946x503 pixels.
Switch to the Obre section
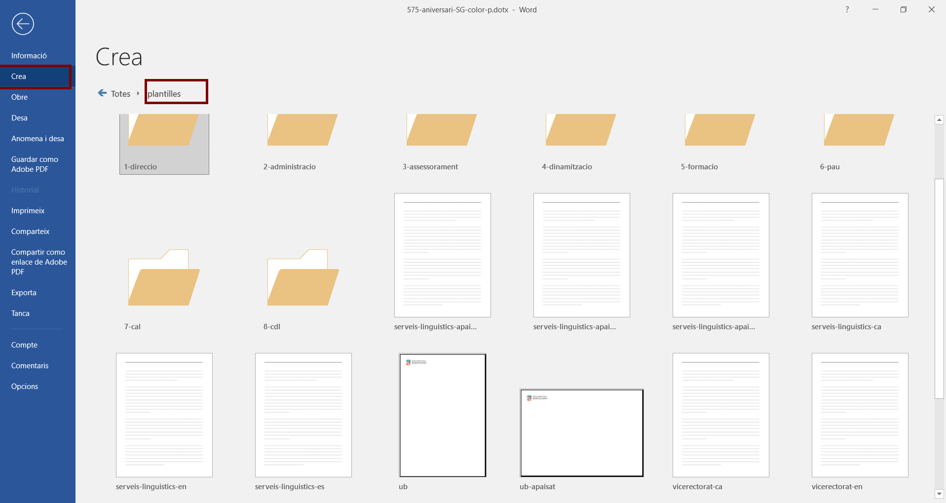pos(19,97)
